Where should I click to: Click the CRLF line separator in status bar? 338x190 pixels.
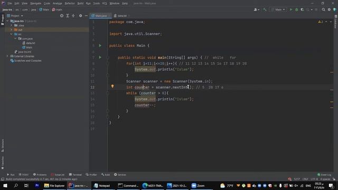[305, 179]
